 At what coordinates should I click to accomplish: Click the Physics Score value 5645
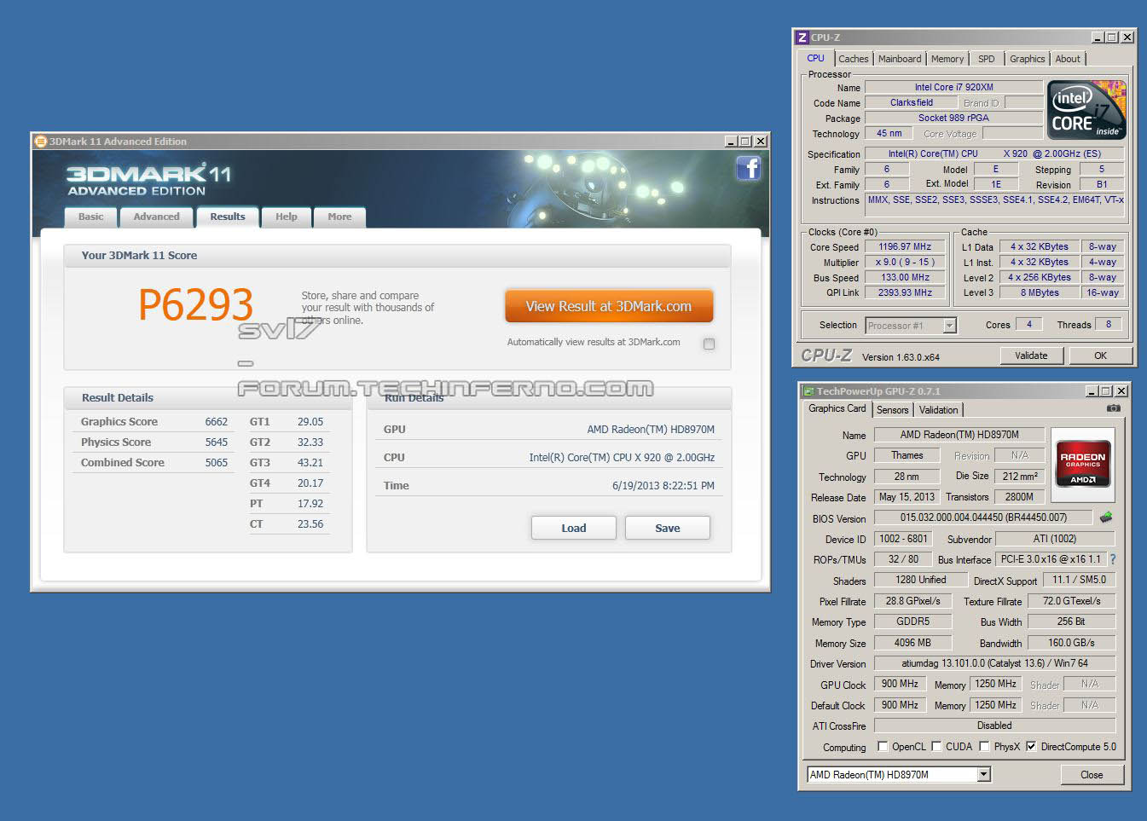coord(217,442)
